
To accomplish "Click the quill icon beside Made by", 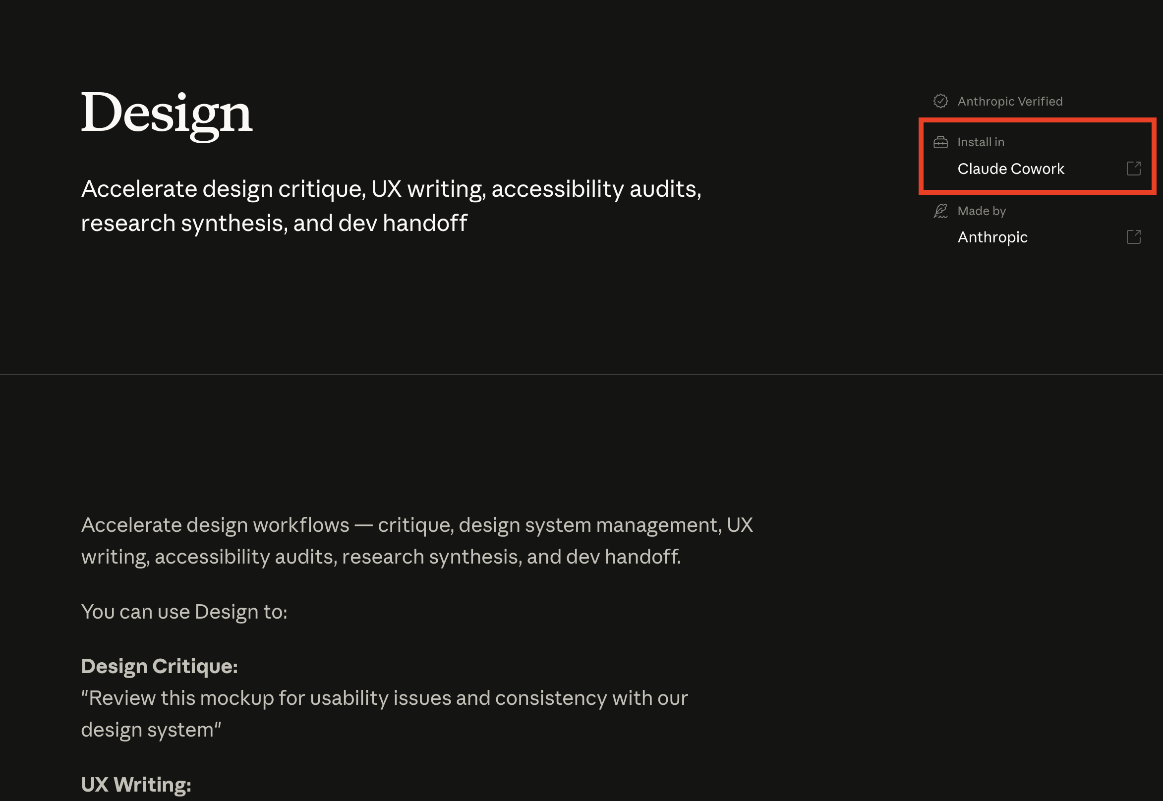I will coord(940,211).
